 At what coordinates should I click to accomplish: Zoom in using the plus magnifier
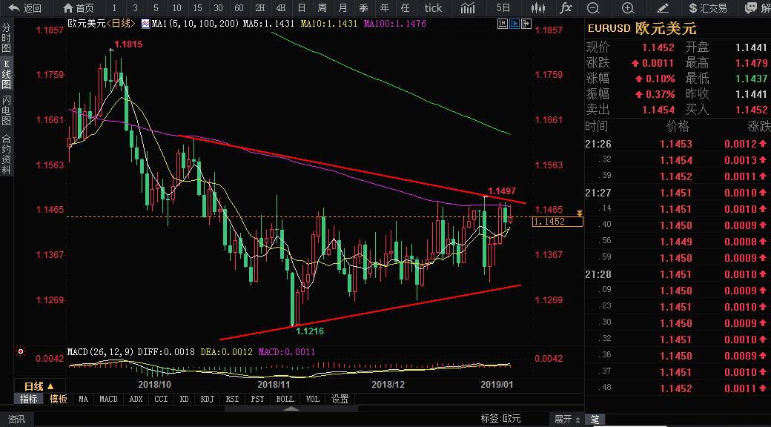point(628,8)
